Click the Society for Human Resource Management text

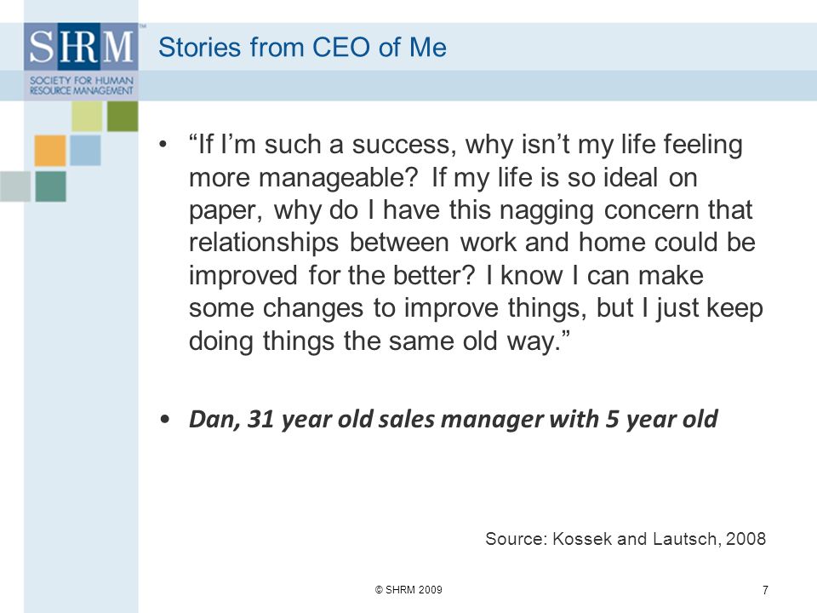click(x=82, y=85)
